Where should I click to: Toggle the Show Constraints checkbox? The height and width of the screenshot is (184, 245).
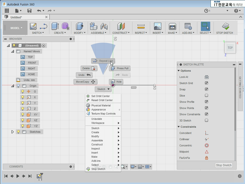click(x=206, y=114)
